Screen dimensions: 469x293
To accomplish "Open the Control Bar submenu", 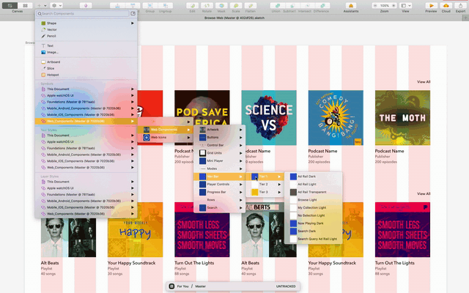I will point(220,145).
